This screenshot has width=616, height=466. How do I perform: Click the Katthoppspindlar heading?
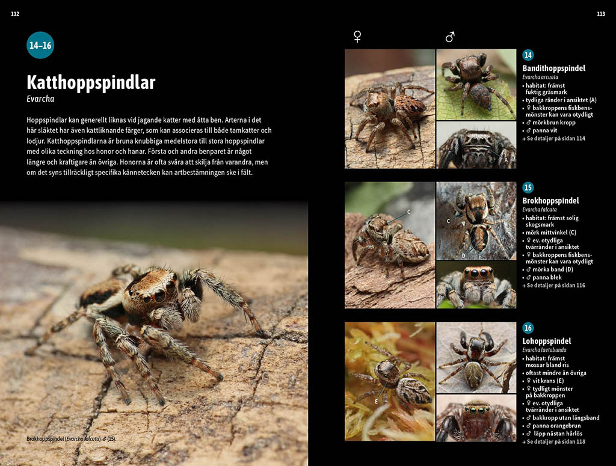tap(91, 82)
